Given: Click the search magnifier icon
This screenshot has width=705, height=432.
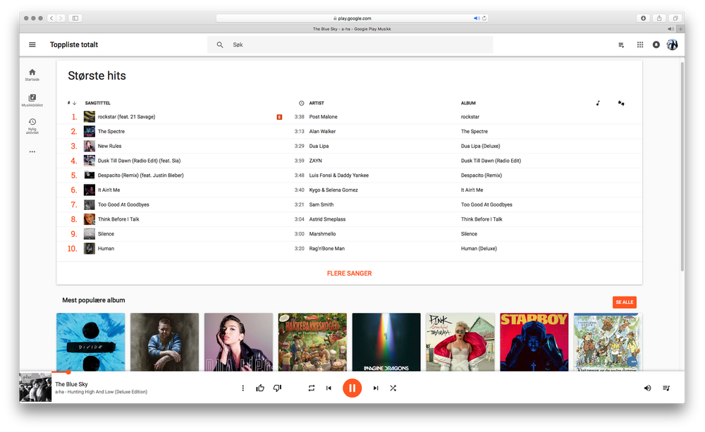Looking at the screenshot, I should click(220, 44).
